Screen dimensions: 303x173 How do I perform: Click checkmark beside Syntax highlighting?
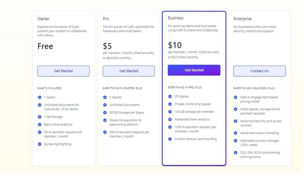click(40, 144)
